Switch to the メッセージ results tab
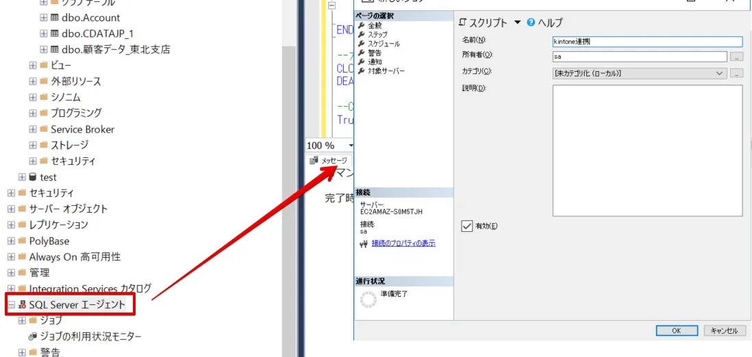 [x=329, y=161]
